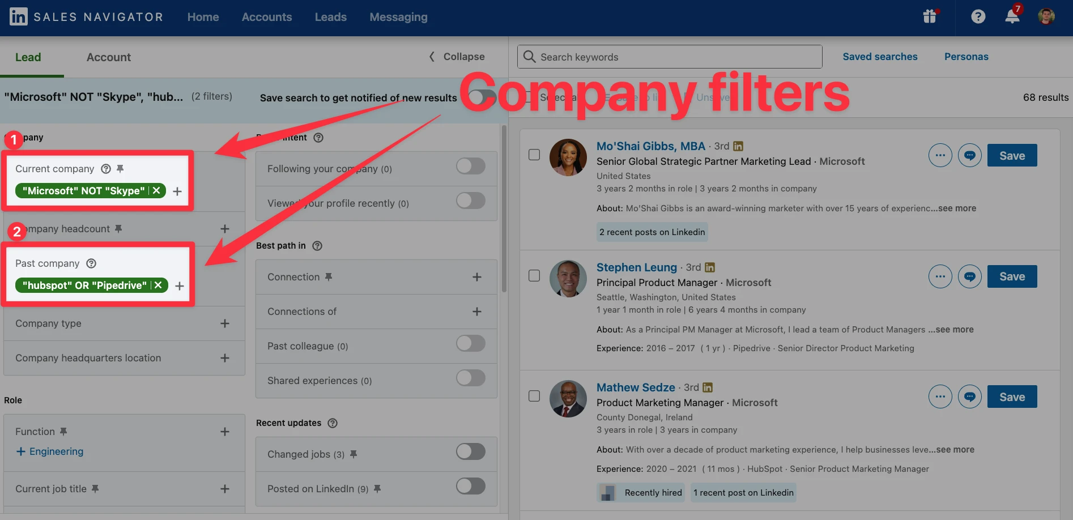Add another current company value
This screenshot has height=520, width=1073.
[x=177, y=191]
